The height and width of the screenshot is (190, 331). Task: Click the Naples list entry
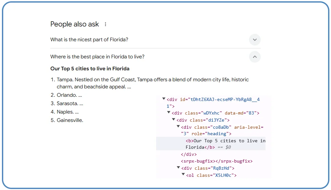click(x=66, y=112)
